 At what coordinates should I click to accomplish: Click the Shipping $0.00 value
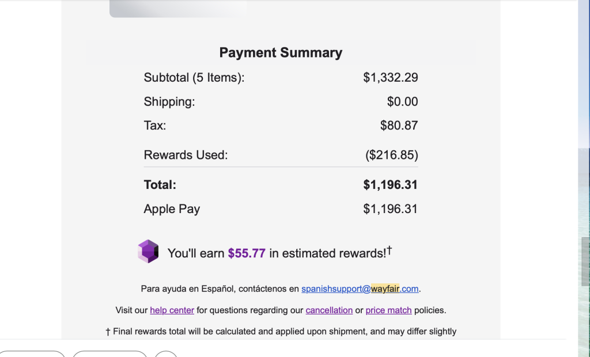tap(402, 102)
